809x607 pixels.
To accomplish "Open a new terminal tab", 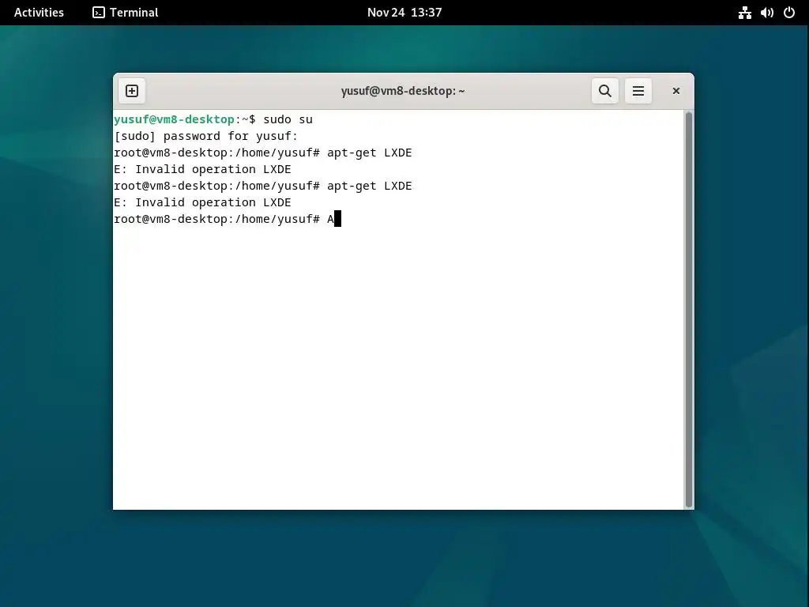I will point(132,91).
